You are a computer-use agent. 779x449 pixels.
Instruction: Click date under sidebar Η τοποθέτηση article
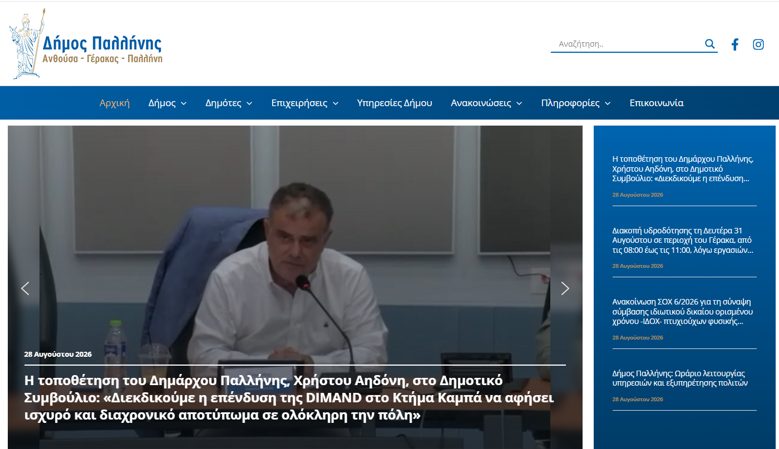click(x=638, y=195)
